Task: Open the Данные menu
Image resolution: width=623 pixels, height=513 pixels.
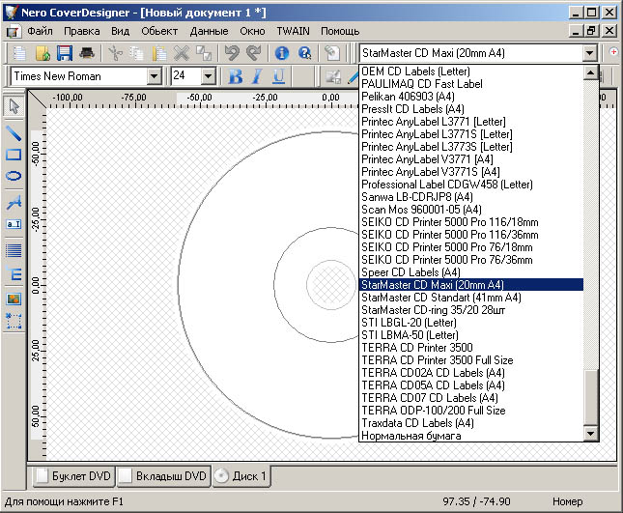Action: click(209, 31)
